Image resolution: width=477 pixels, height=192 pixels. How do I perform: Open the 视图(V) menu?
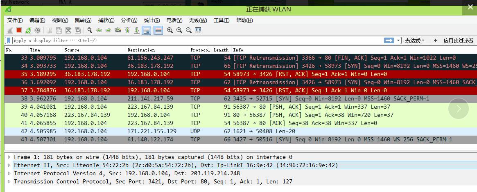click(60, 20)
